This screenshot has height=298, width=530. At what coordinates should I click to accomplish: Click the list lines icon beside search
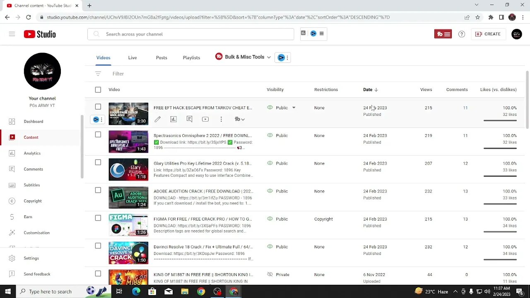coord(321,34)
